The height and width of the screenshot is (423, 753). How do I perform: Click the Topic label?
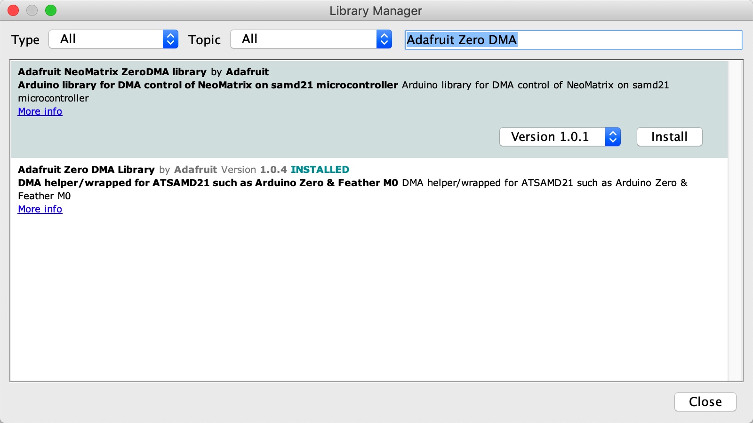click(204, 40)
